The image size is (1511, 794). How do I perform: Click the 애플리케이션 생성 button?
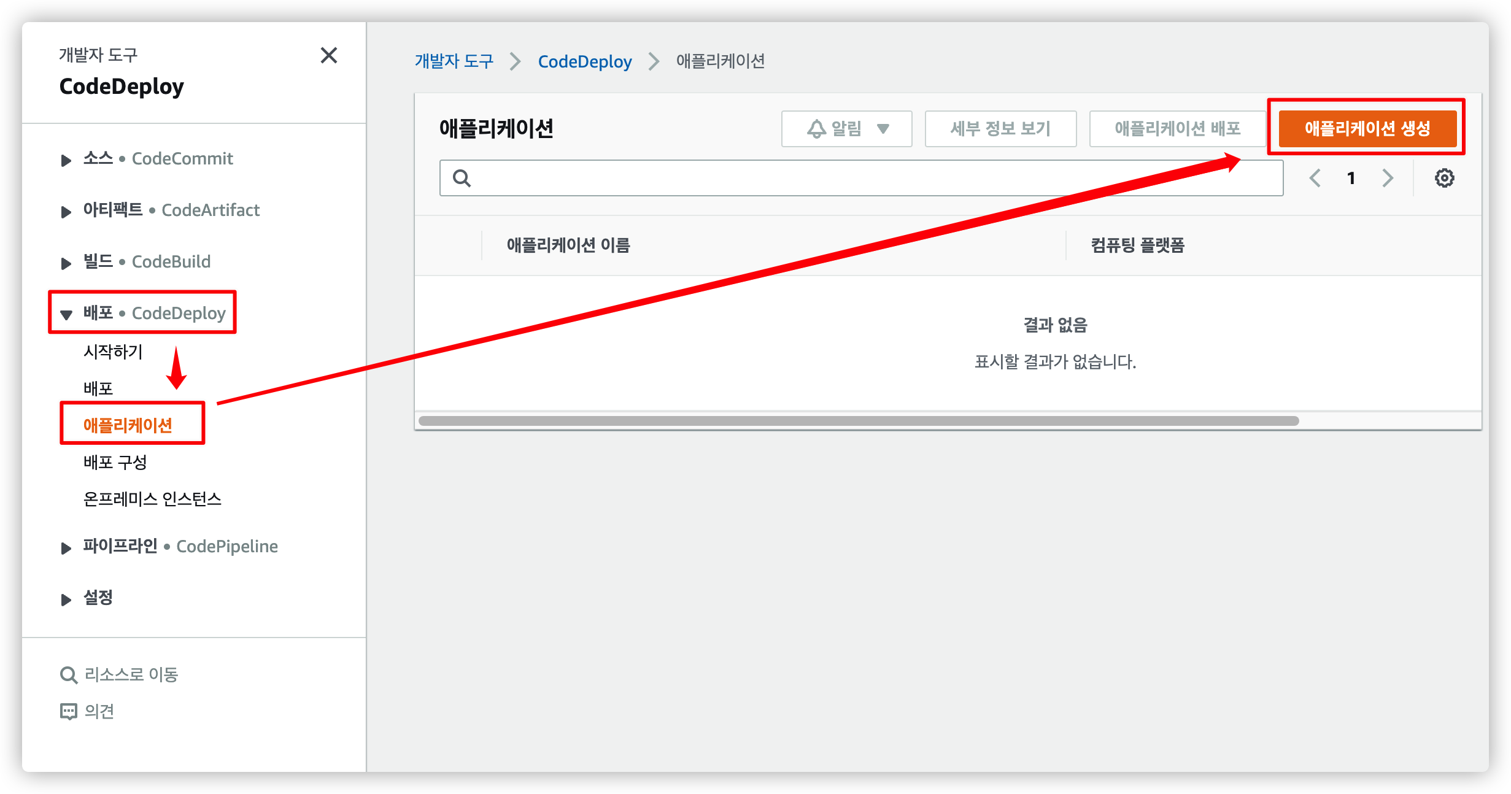(x=1367, y=129)
